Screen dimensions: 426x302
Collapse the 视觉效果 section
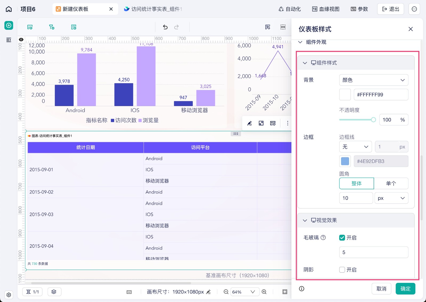(x=305, y=220)
